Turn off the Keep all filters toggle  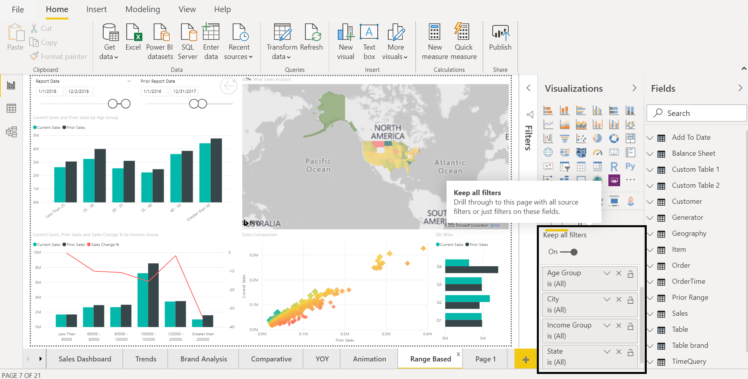569,252
